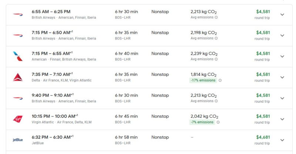
Task: Click British Airways logo on 6:55 AM flight
Action: click(x=18, y=14)
